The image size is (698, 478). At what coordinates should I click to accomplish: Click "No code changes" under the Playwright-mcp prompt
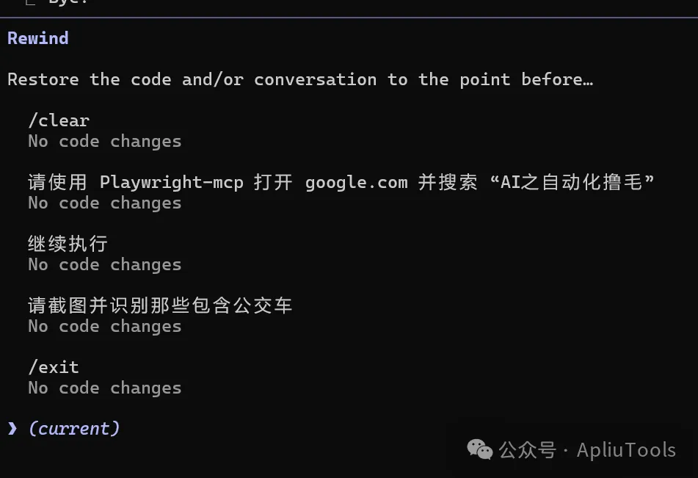coord(104,203)
